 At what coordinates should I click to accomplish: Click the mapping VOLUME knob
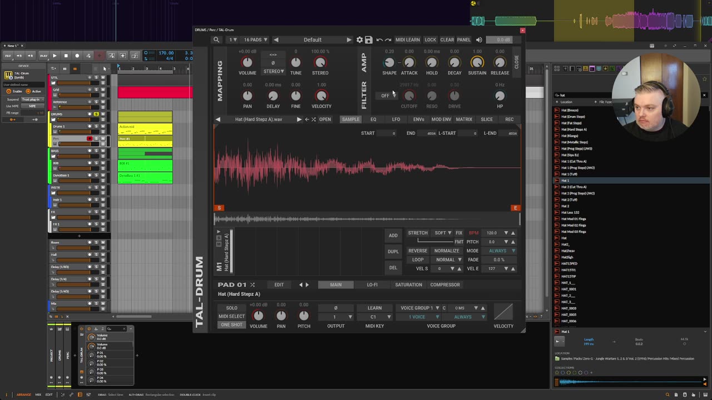248,63
